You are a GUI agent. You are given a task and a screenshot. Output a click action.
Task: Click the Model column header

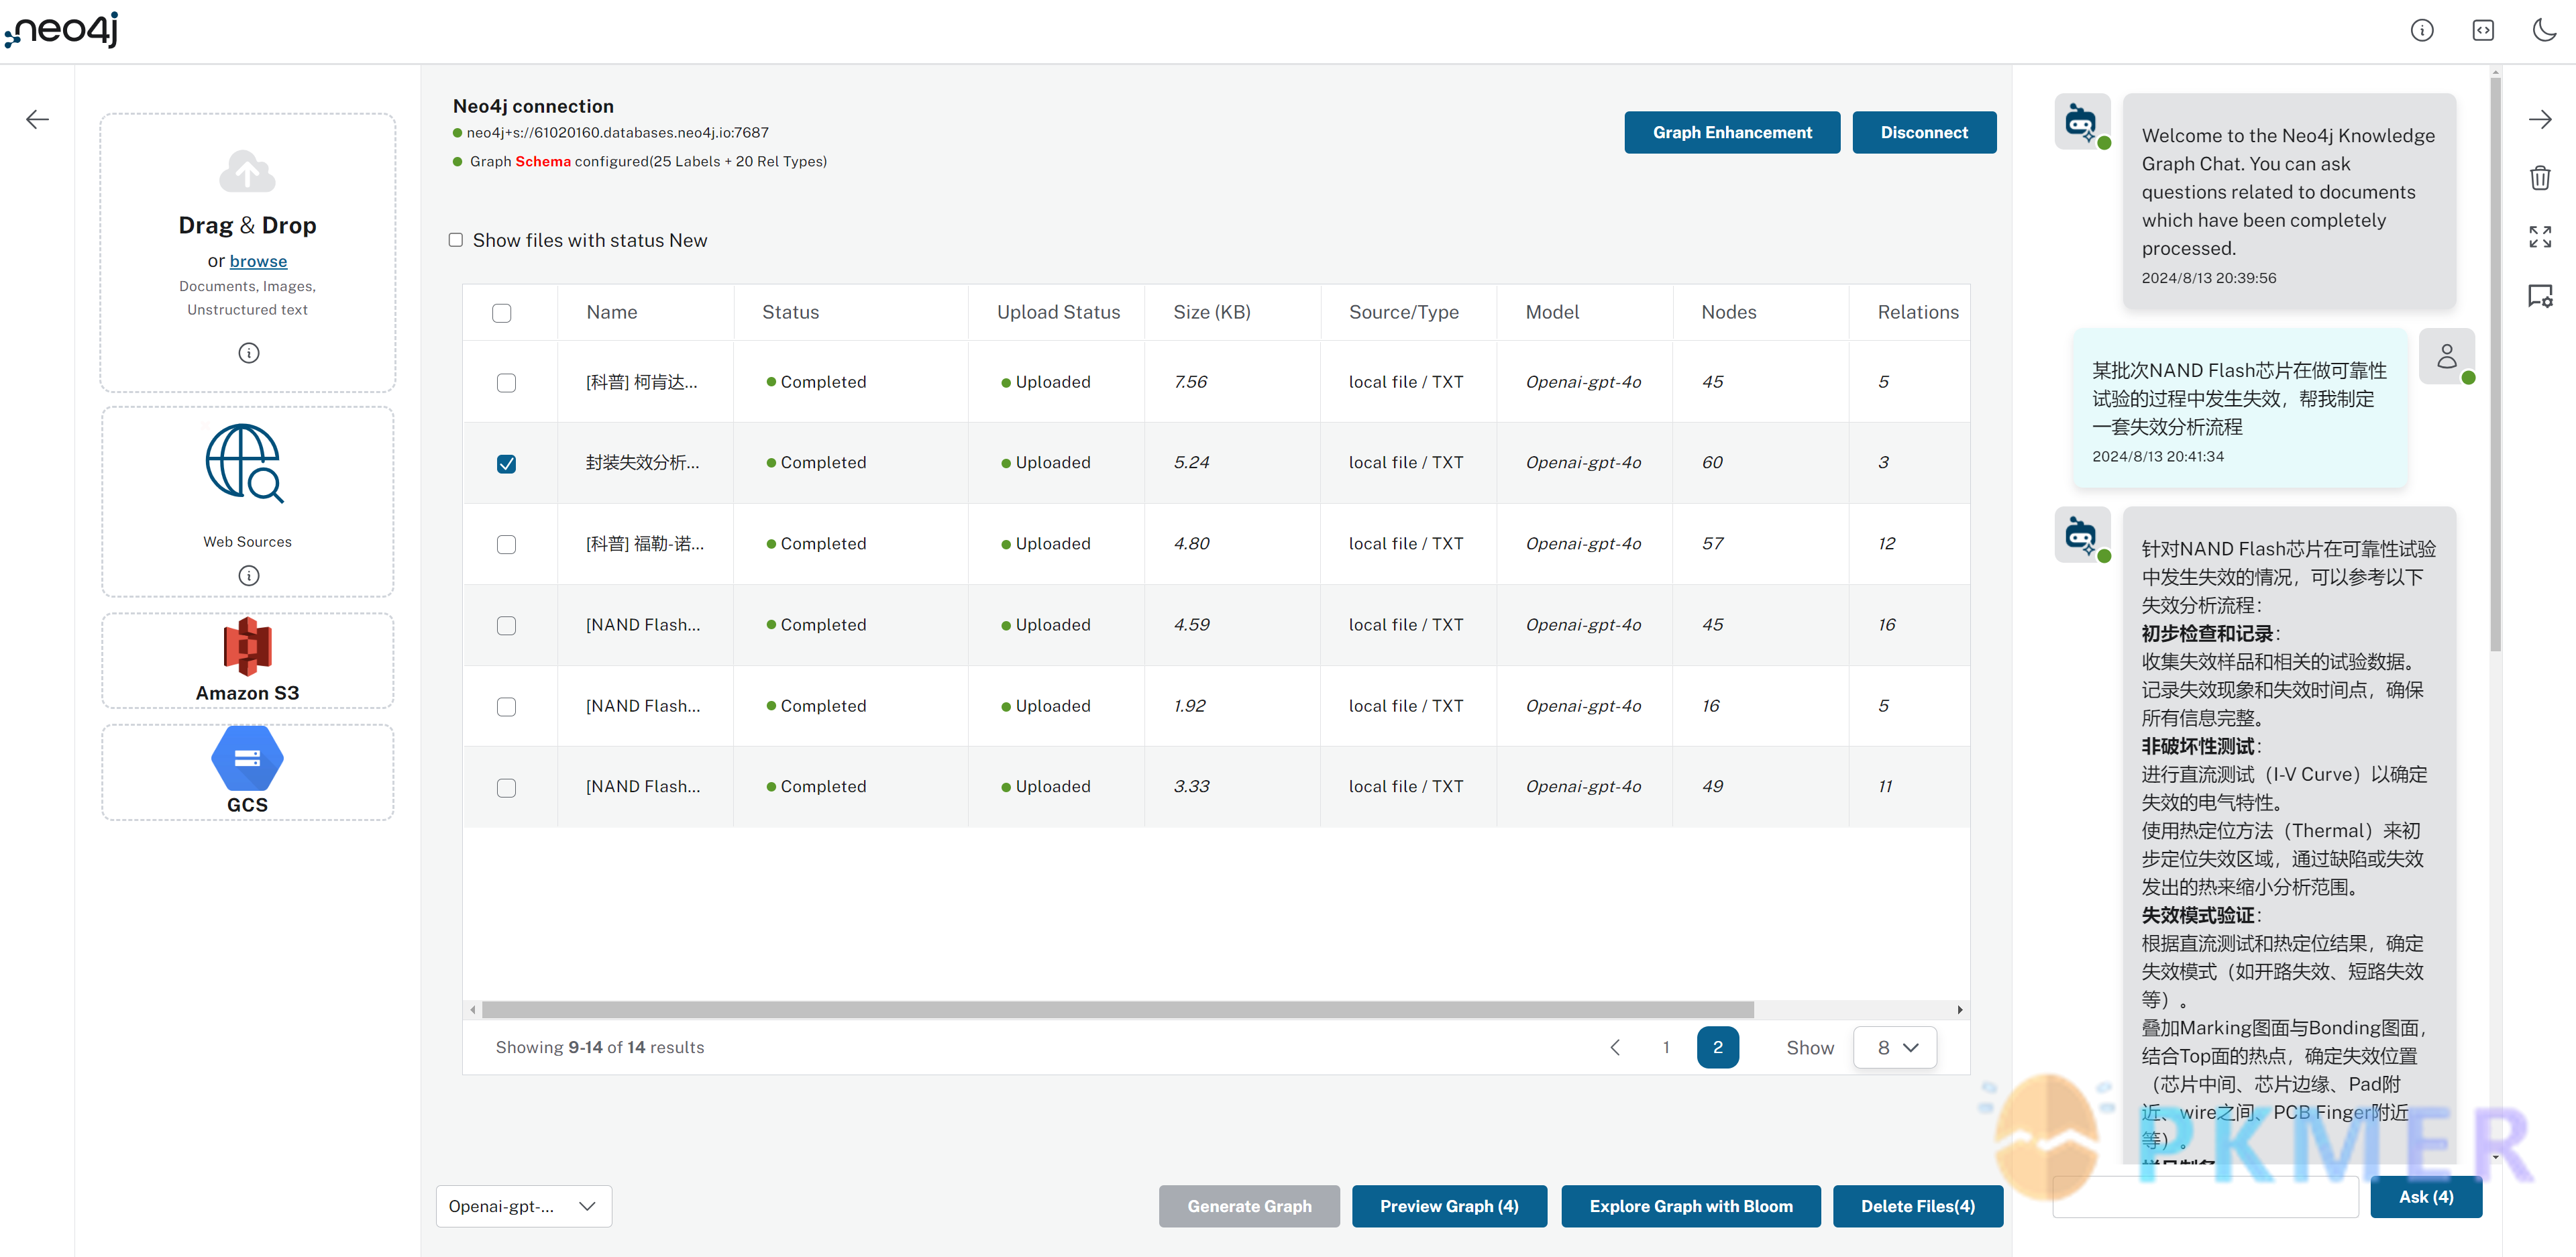tap(1552, 312)
